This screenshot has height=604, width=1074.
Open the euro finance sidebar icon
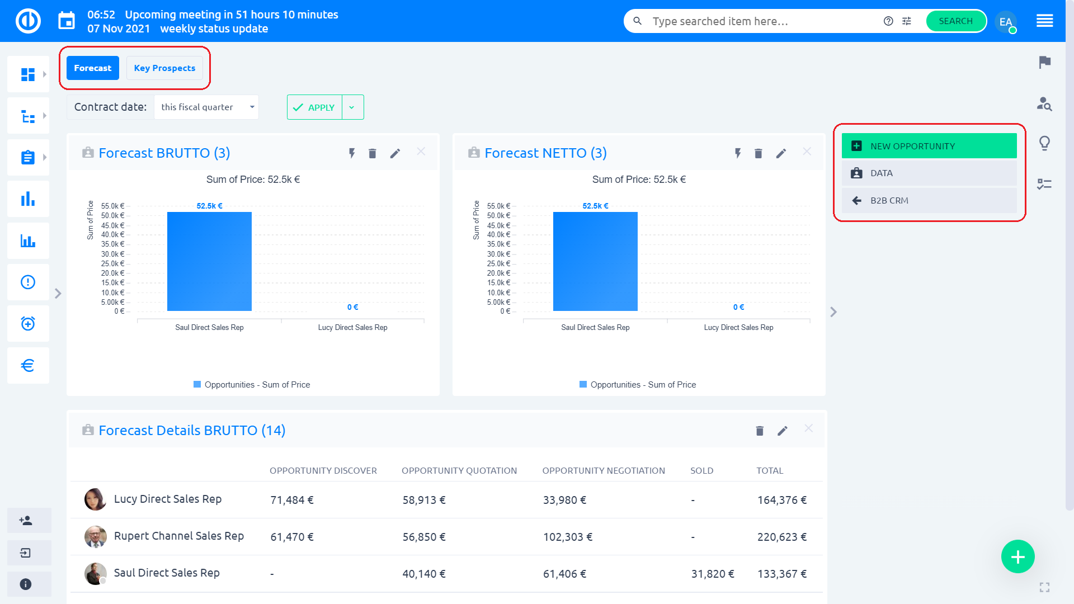click(x=27, y=365)
